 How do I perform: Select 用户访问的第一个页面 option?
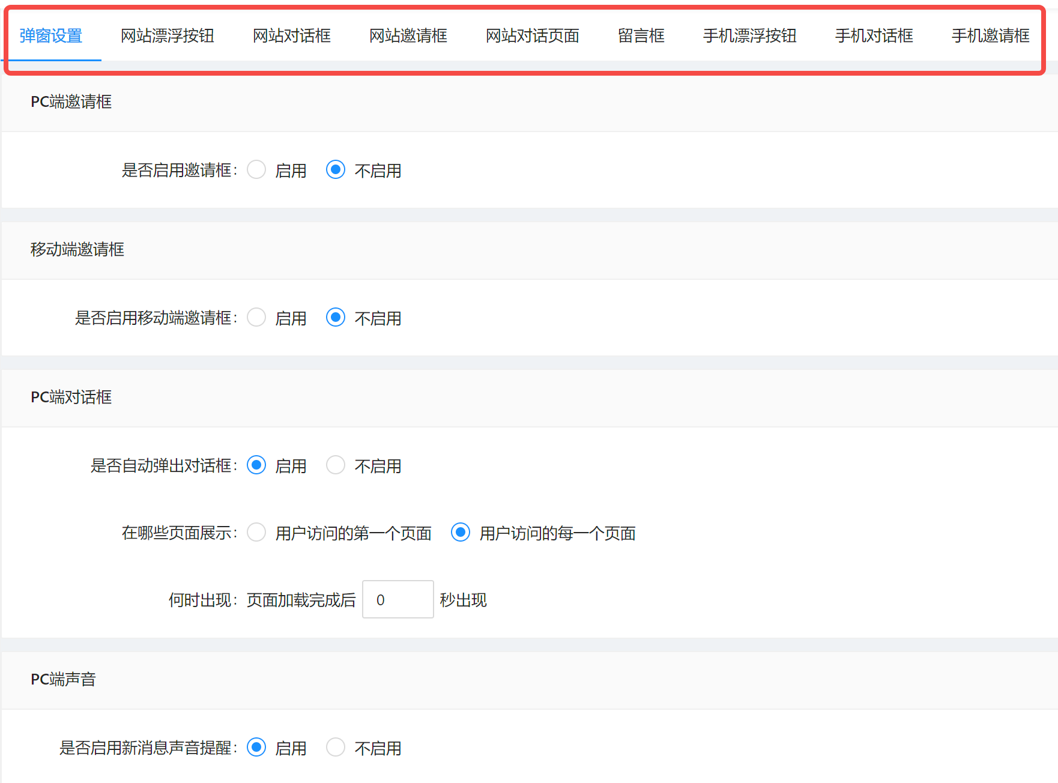256,532
